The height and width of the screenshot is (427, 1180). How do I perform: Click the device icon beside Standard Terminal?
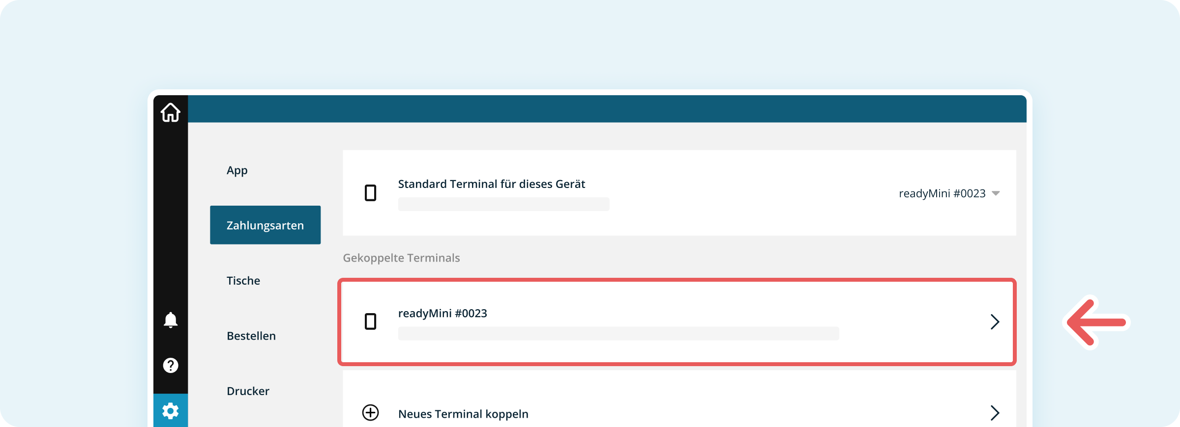tap(370, 193)
